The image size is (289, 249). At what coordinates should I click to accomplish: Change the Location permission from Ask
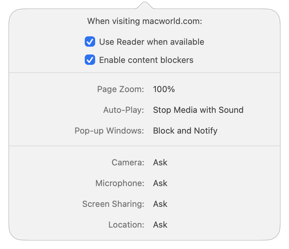(x=160, y=225)
